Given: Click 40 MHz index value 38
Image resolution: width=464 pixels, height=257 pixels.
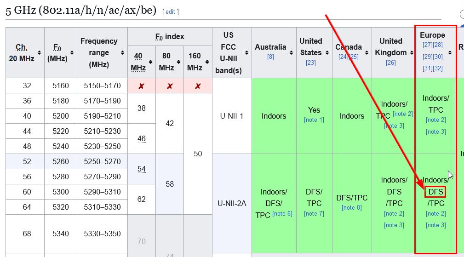Looking at the screenshot, I should (x=142, y=109).
